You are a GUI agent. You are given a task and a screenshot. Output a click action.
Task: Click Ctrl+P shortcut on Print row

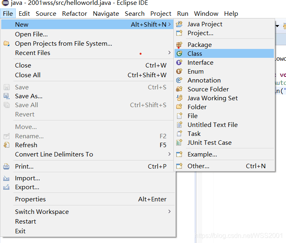[157, 166]
